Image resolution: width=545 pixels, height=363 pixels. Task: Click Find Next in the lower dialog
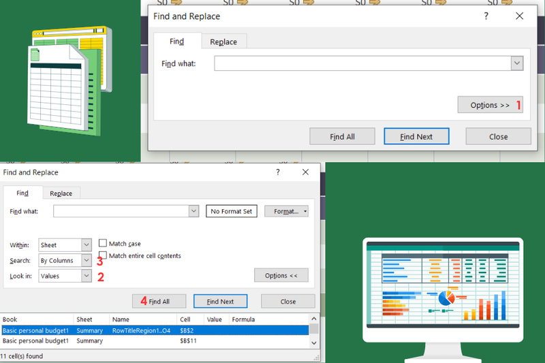click(220, 301)
